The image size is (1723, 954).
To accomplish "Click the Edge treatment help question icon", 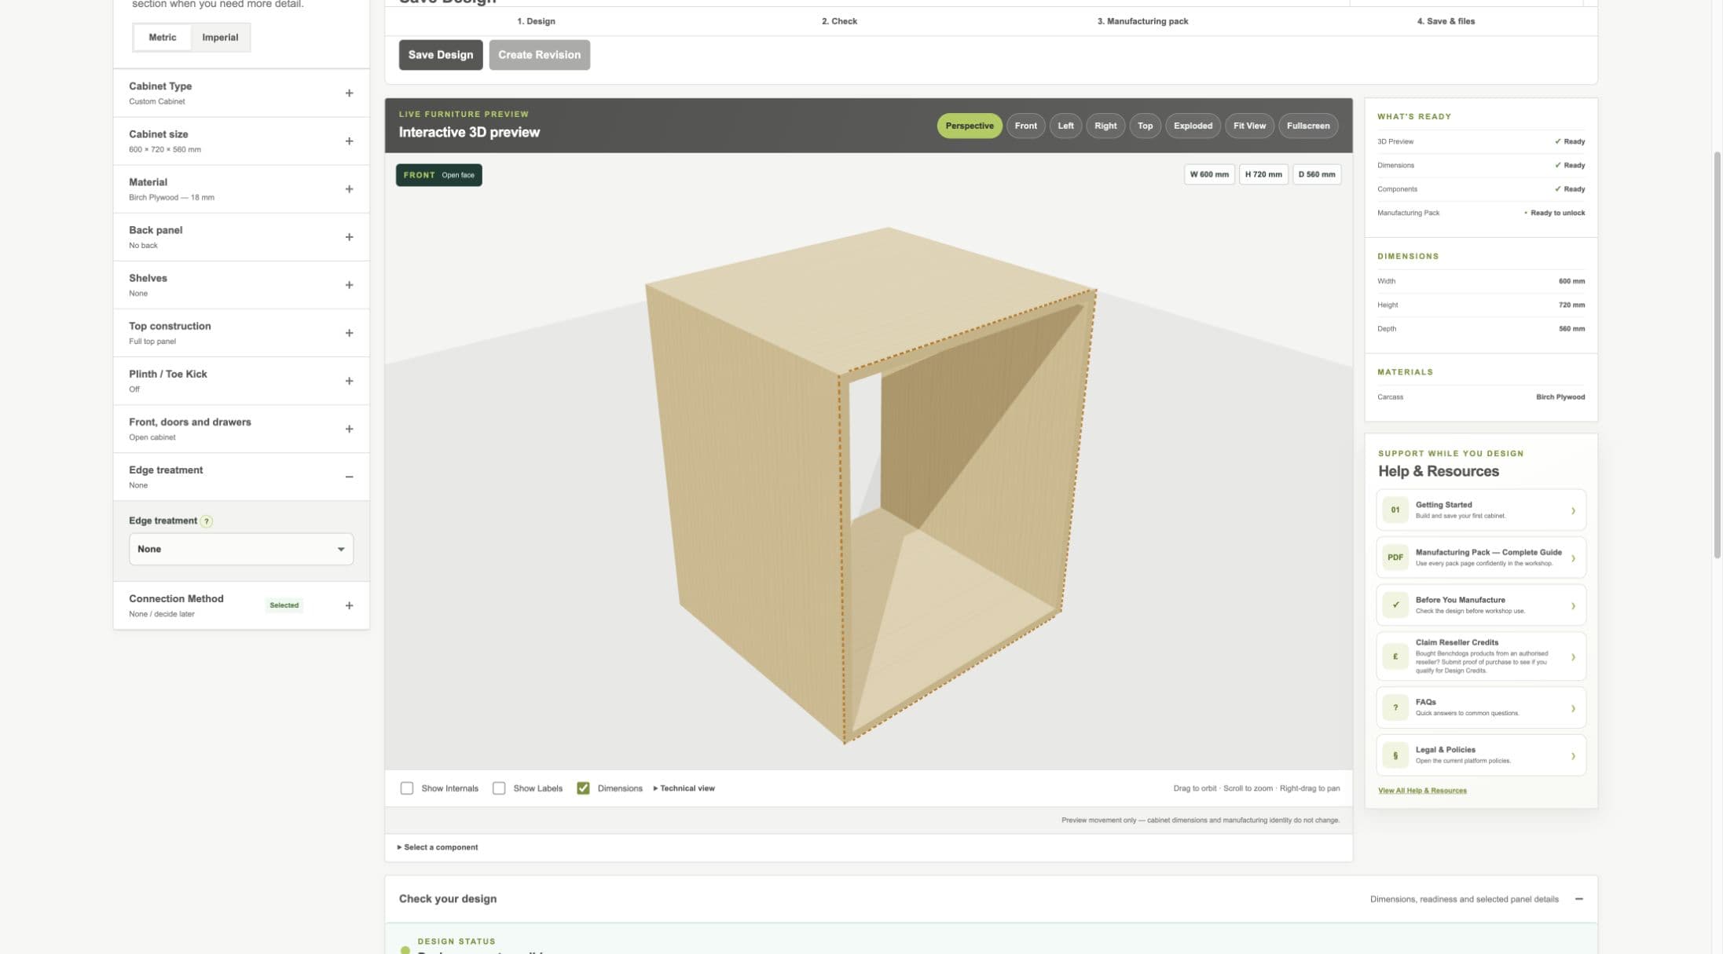I will point(206,521).
